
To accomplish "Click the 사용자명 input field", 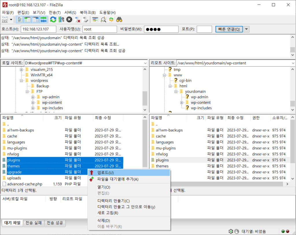I will [x=100, y=29].
